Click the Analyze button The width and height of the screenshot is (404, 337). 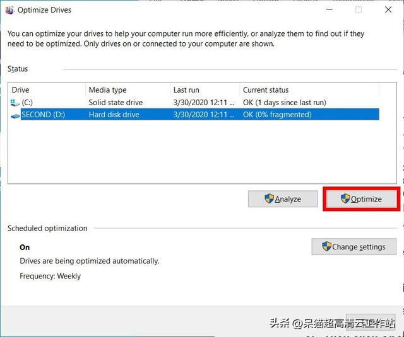283,198
